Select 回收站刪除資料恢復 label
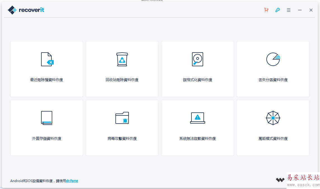 (122, 80)
